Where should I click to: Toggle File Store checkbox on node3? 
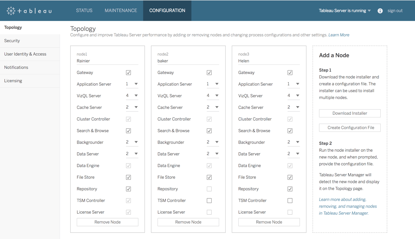click(290, 177)
